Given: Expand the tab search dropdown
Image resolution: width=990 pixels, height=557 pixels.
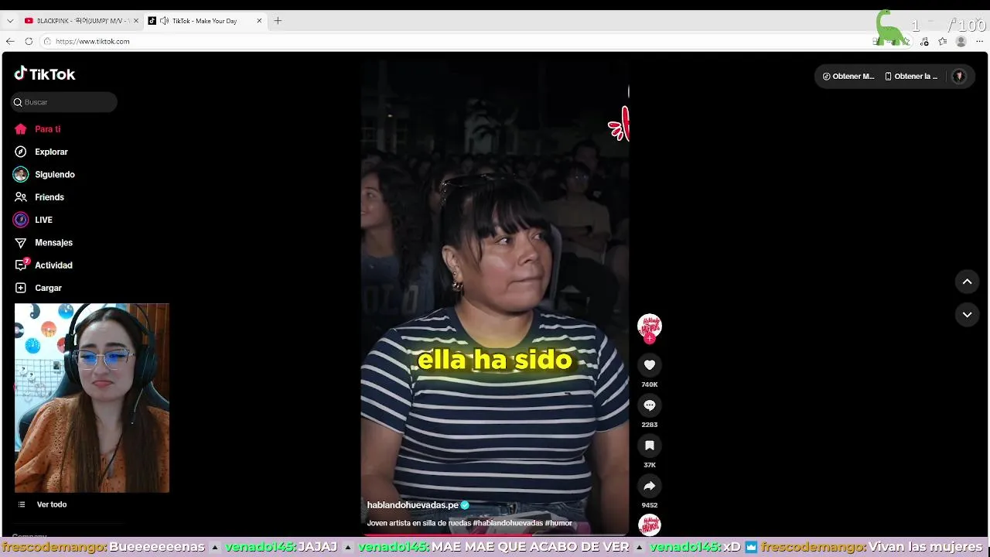Looking at the screenshot, I should [x=9, y=21].
